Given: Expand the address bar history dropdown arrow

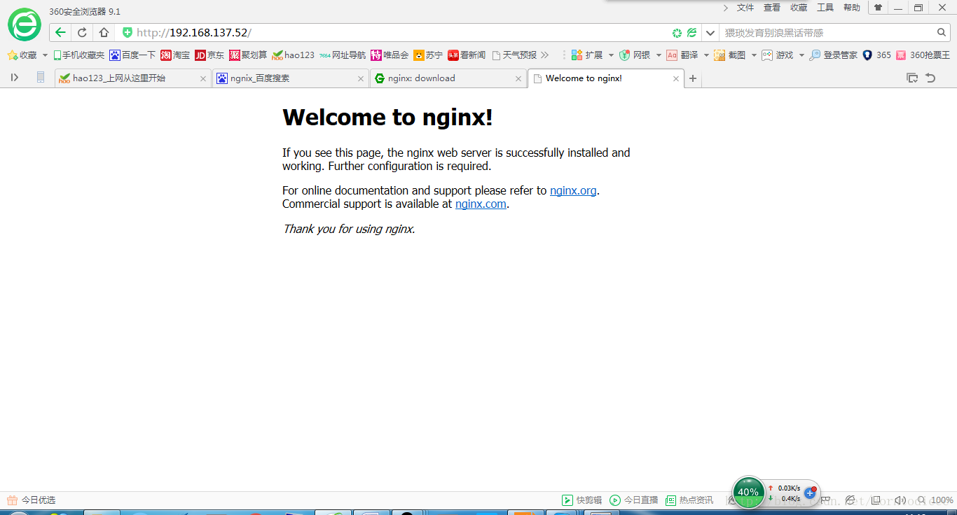Looking at the screenshot, I should (x=710, y=33).
